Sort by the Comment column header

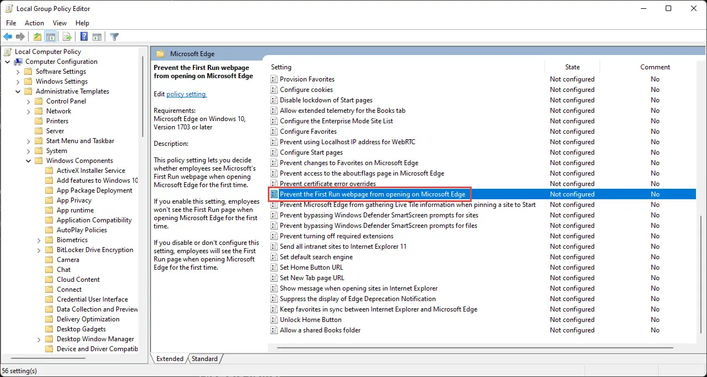coord(655,67)
